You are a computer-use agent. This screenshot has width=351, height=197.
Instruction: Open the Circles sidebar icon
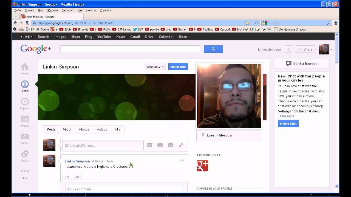25,154
